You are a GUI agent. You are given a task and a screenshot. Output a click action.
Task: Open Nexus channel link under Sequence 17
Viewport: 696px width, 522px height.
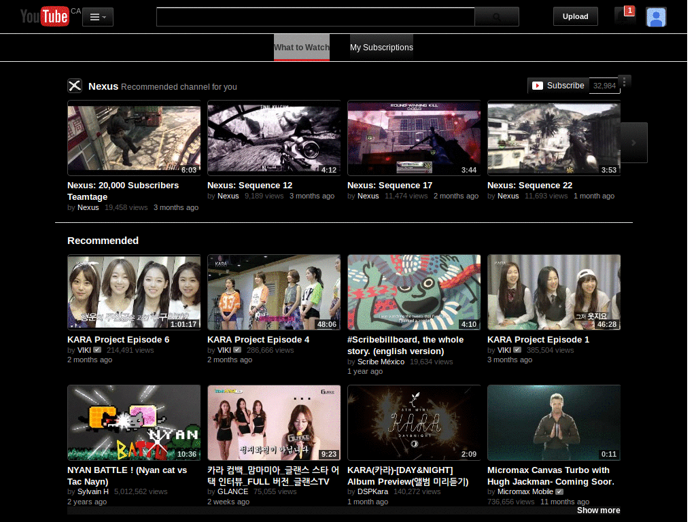(368, 196)
